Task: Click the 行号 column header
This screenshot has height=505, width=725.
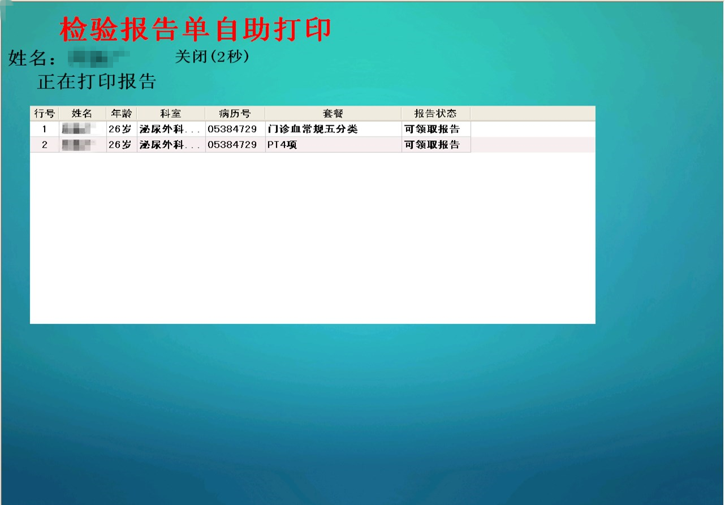Action: click(x=45, y=113)
